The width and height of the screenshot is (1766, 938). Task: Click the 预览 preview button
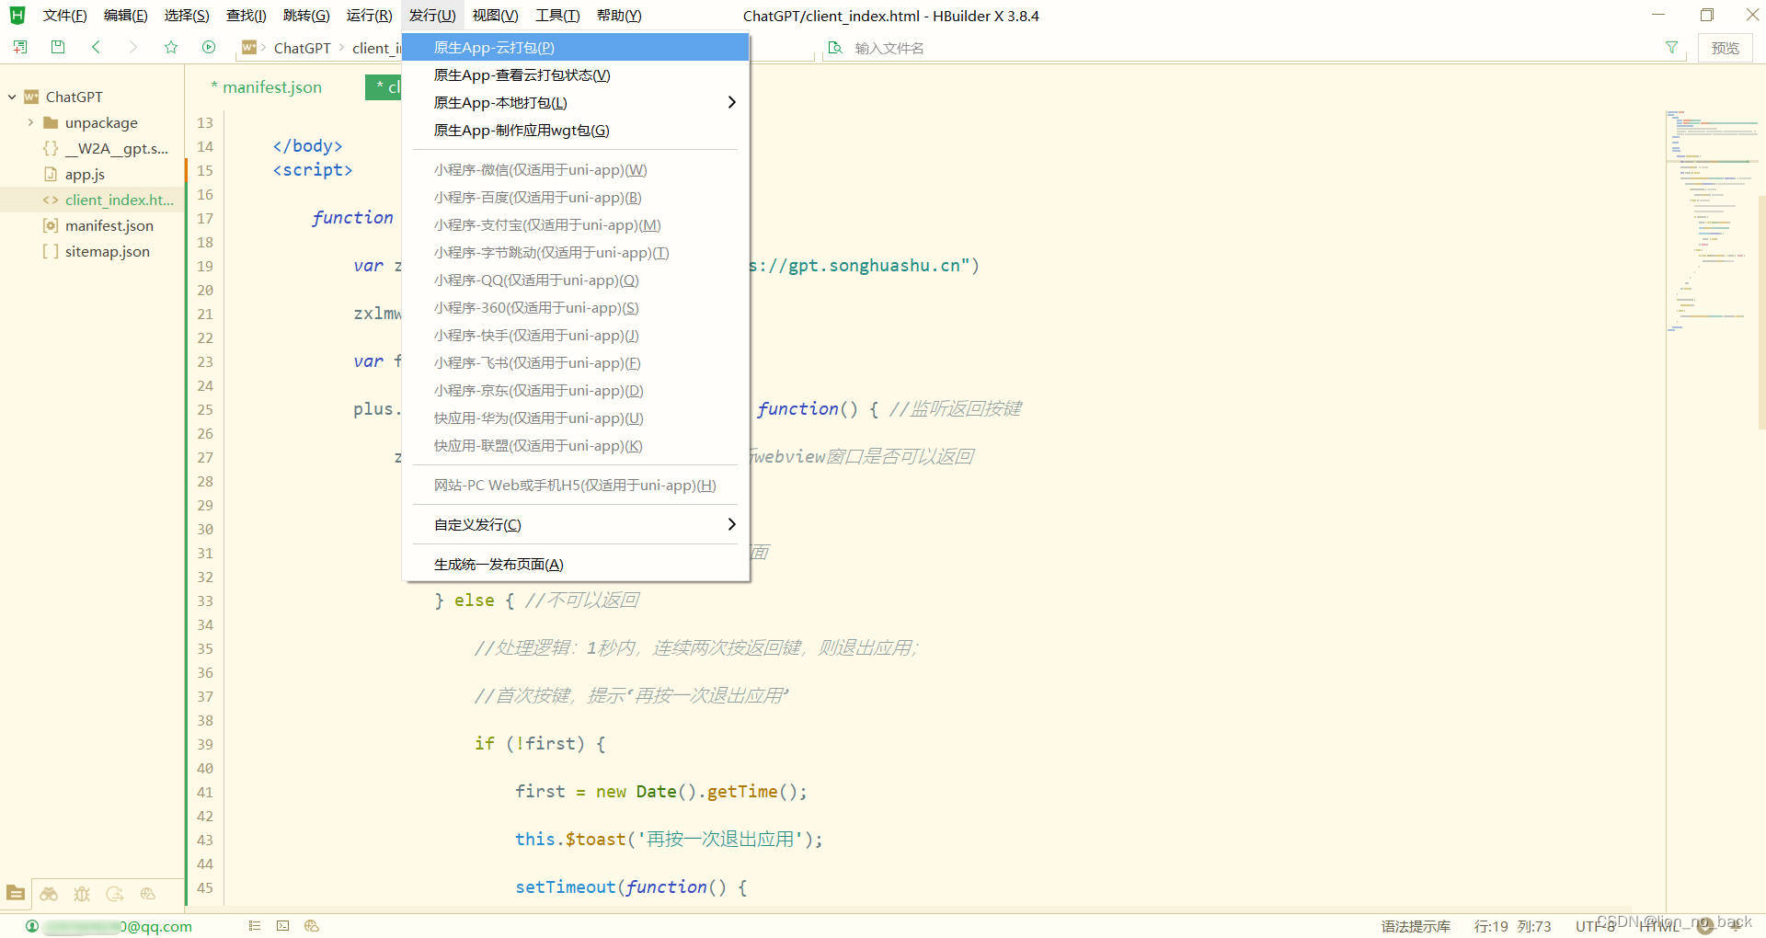(x=1725, y=48)
